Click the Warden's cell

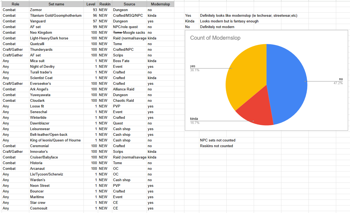point(56,180)
